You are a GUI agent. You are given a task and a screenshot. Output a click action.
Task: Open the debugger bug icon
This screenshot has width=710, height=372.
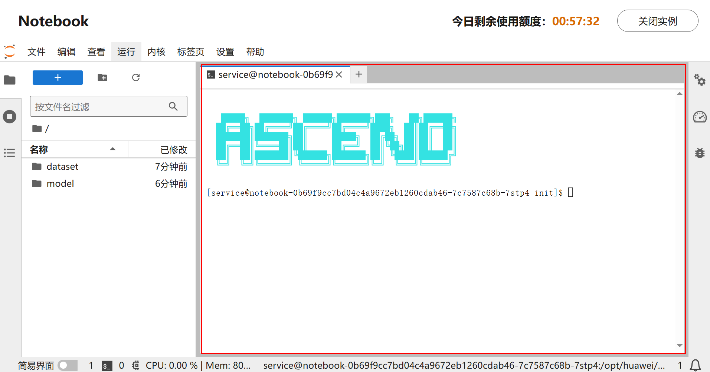click(700, 153)
